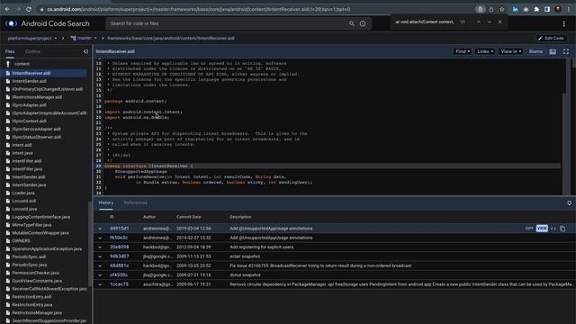Select PeriodicSync.java in file tree
Image resolution: width=576 pixels, height=324 pixels.
[x=30, y=265]
